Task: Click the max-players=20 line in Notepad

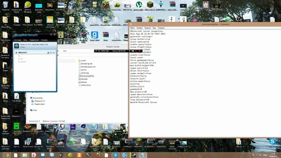Action: [138, 92]
